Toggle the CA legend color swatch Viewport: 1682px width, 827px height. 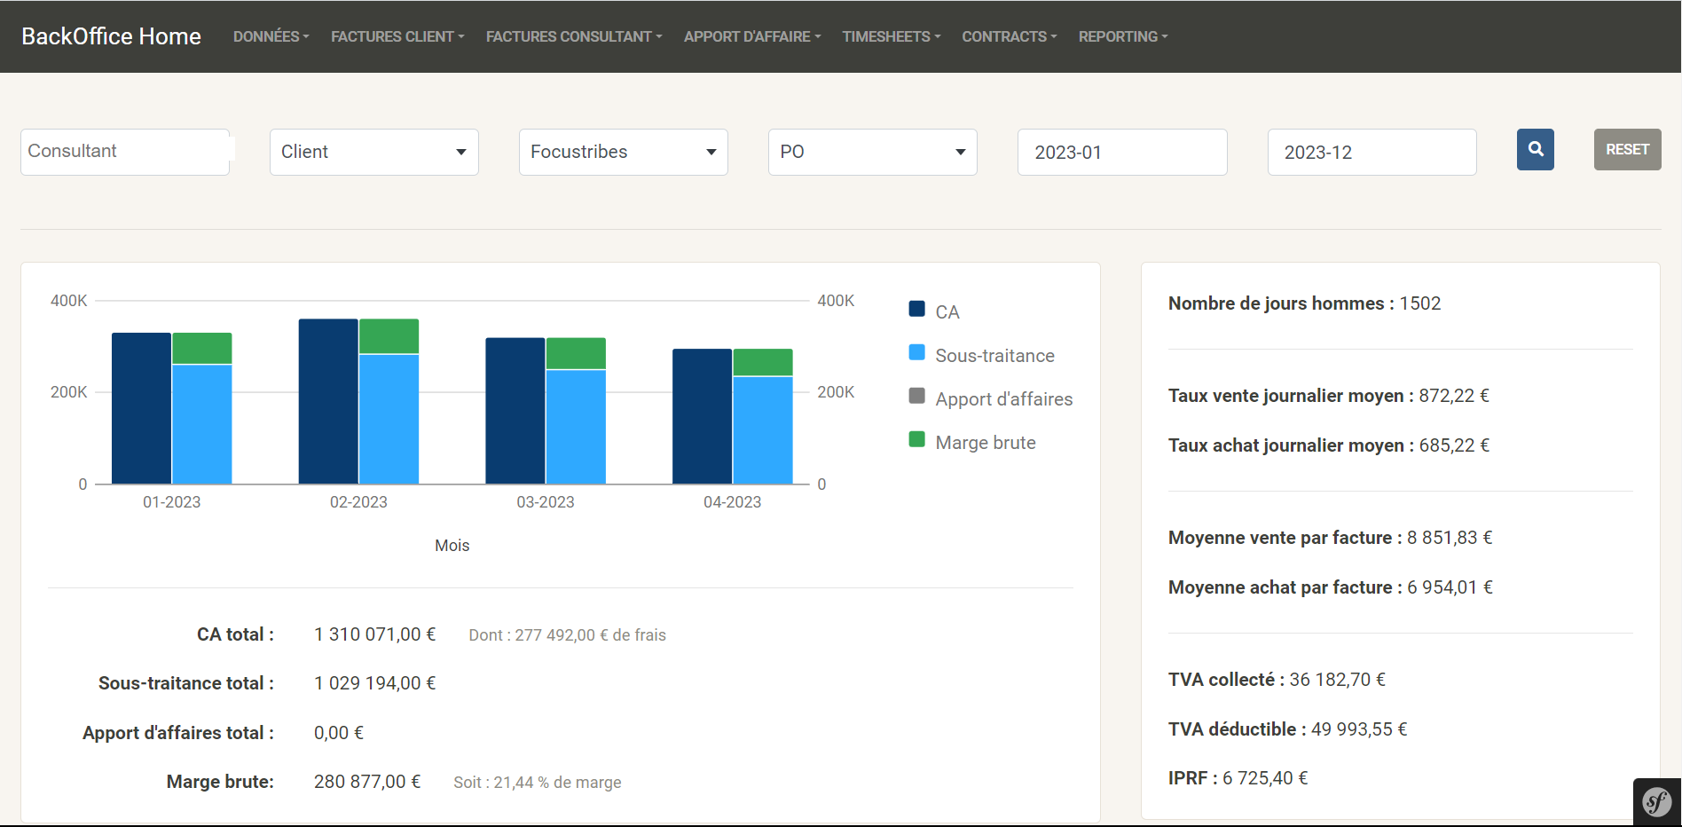coord(917,309)
